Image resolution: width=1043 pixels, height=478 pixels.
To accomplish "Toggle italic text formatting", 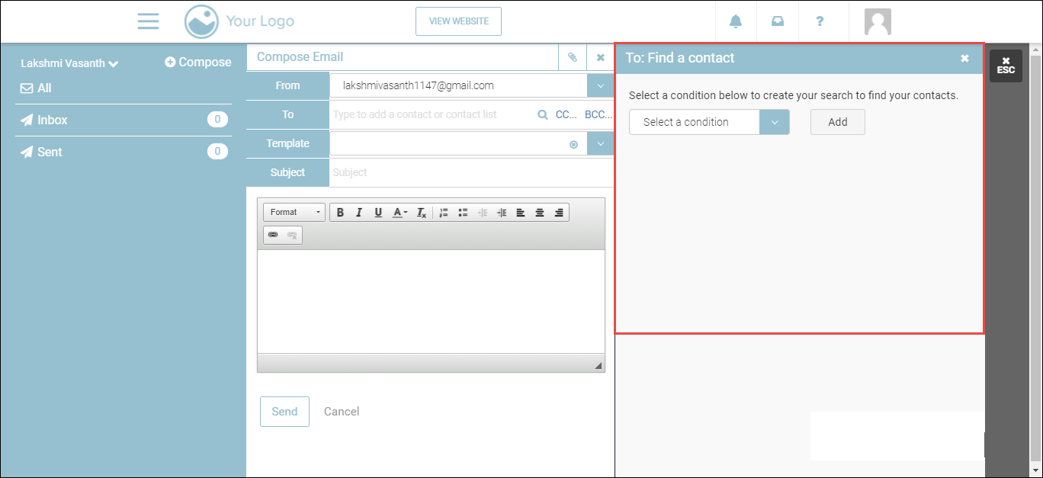I will tap(359, 213).
